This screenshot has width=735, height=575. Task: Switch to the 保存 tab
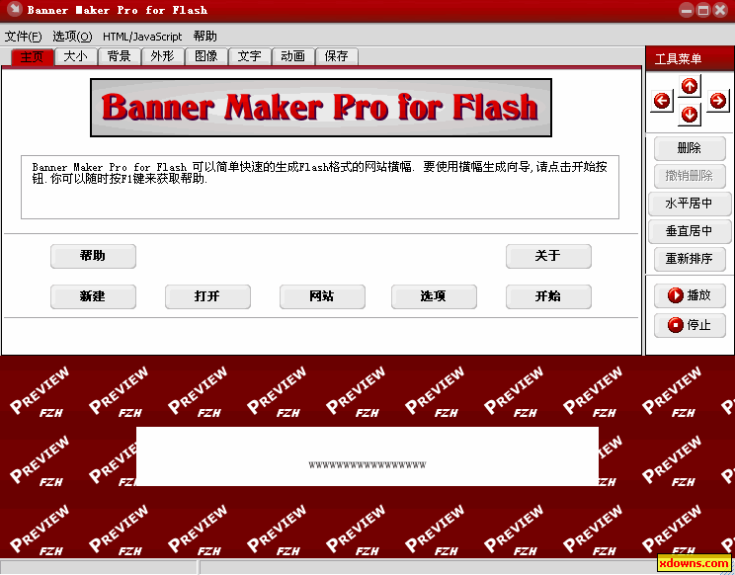click(337, 56)
